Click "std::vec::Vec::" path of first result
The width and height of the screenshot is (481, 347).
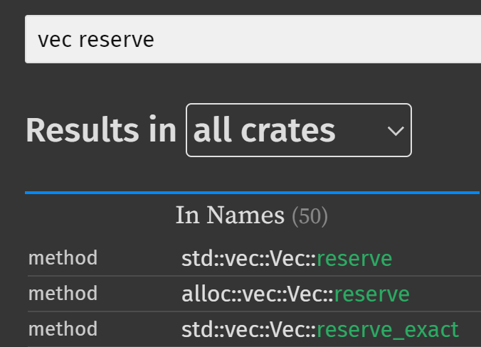[x=249, y=258]
